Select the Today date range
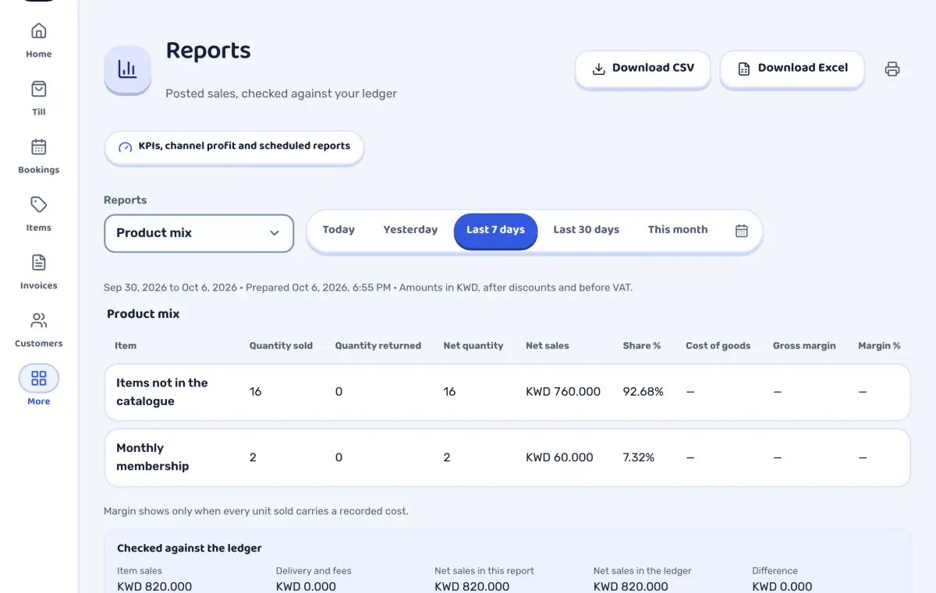Image resolution: width=936 pixels, height=593 pixels. [339, 230]
